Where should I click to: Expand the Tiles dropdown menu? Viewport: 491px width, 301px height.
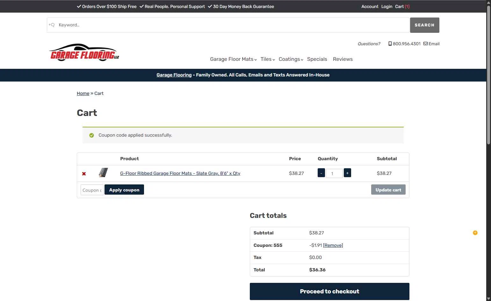pos(268,59)
